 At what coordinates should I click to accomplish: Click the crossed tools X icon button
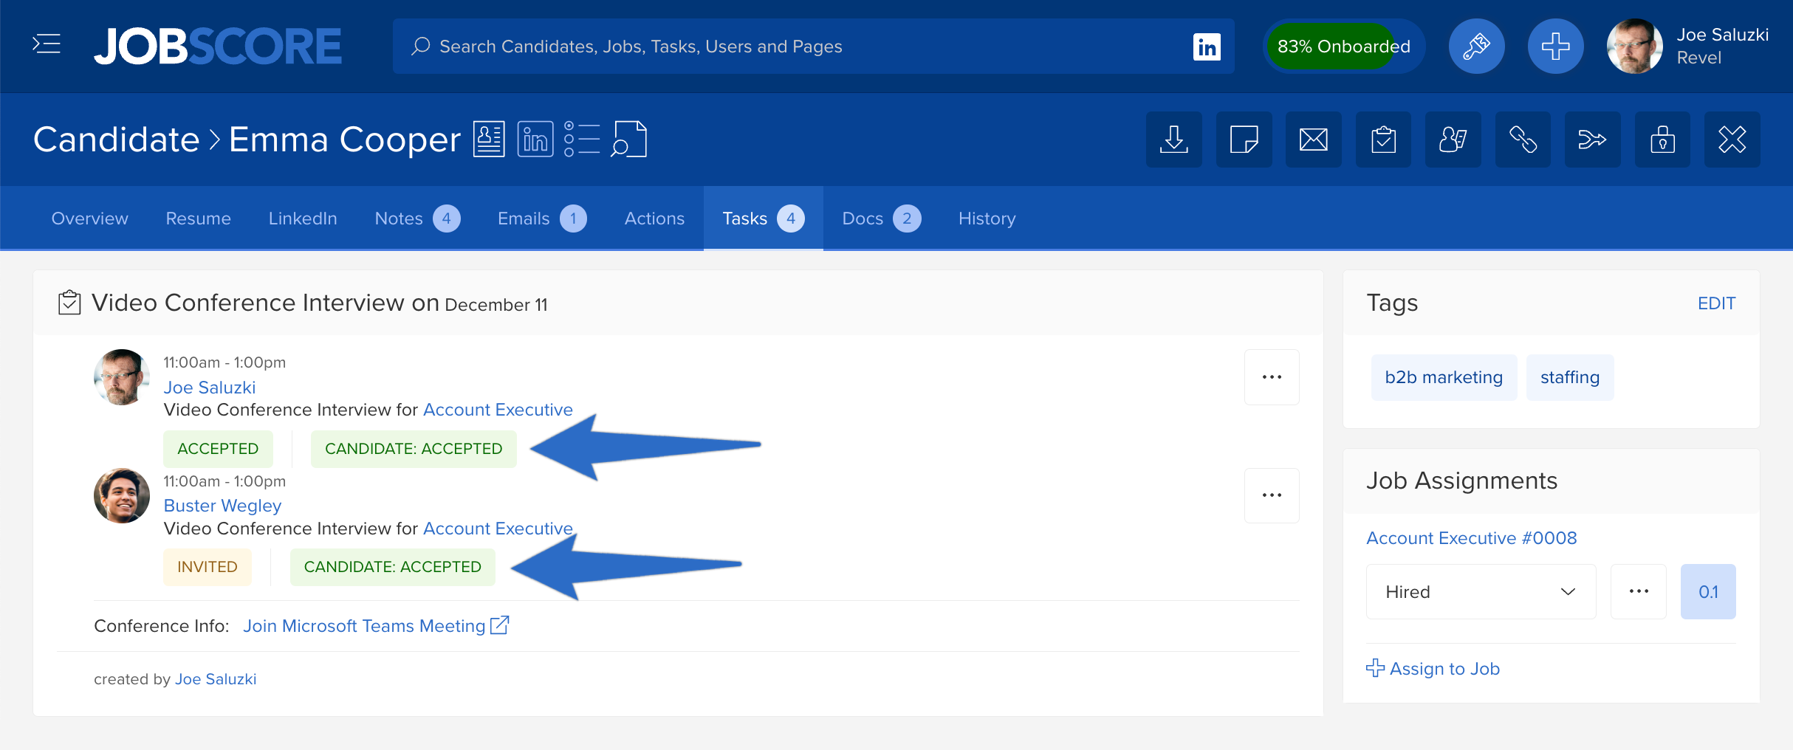coord(1732,140)
